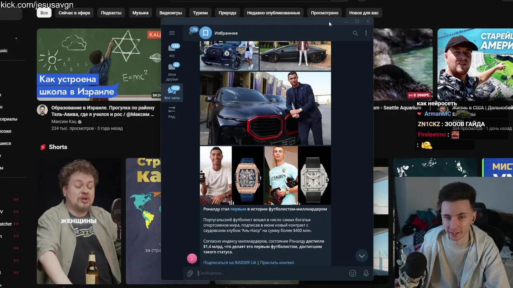Screen dimensions: 513x288
Task: Click the 408 unread badge
Action: pos(175,88)
